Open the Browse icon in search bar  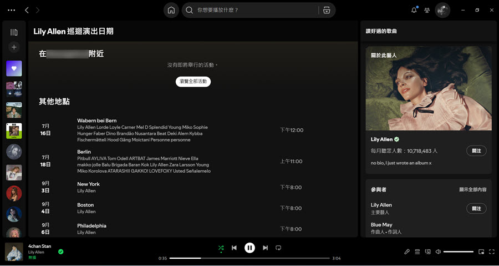[327, 10]
